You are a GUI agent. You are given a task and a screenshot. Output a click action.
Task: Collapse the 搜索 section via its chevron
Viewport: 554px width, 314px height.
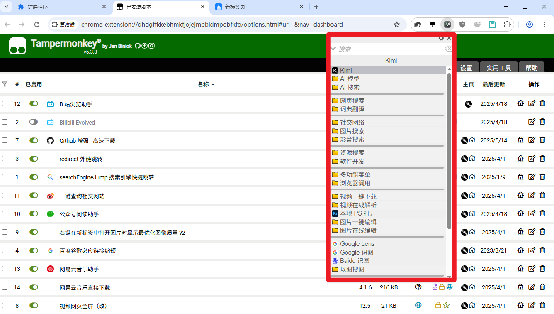tap(333, 49)
